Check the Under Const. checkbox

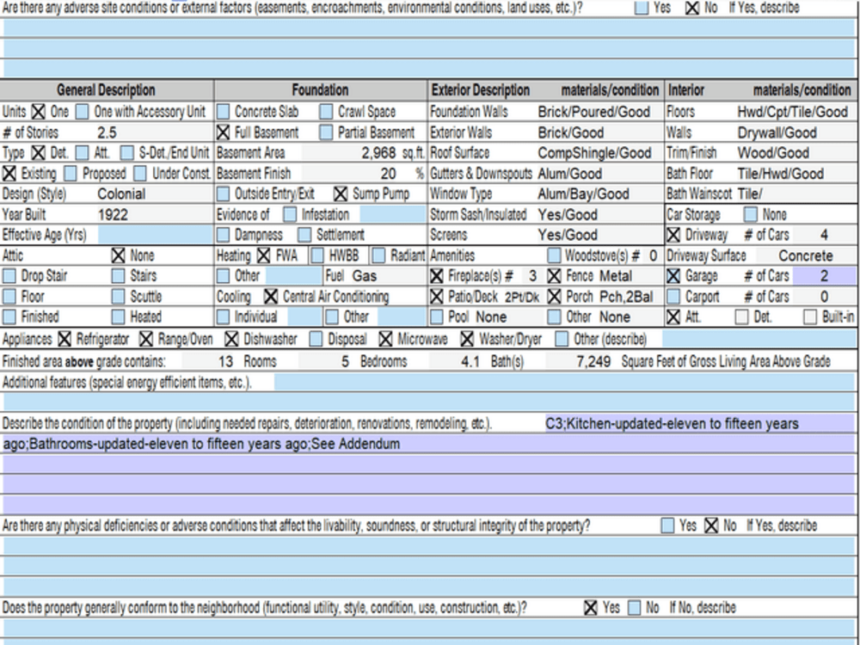140,174
